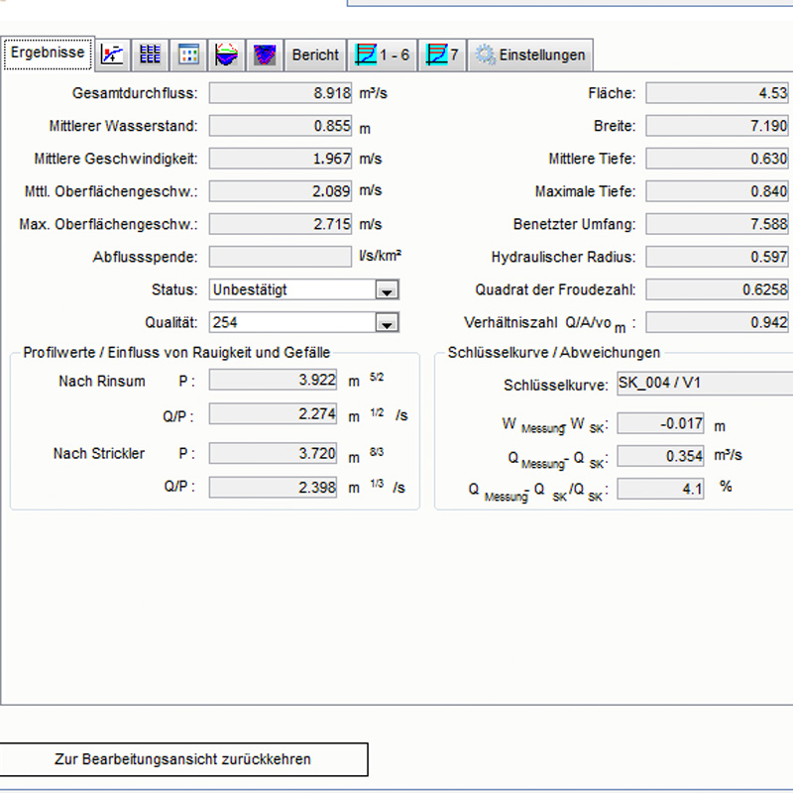The height and width of the screenshot is (793, 793).
Task: Click the 'Schlüsselkurve / Abweichungen' group heading
Action: [x=554, y=353]
